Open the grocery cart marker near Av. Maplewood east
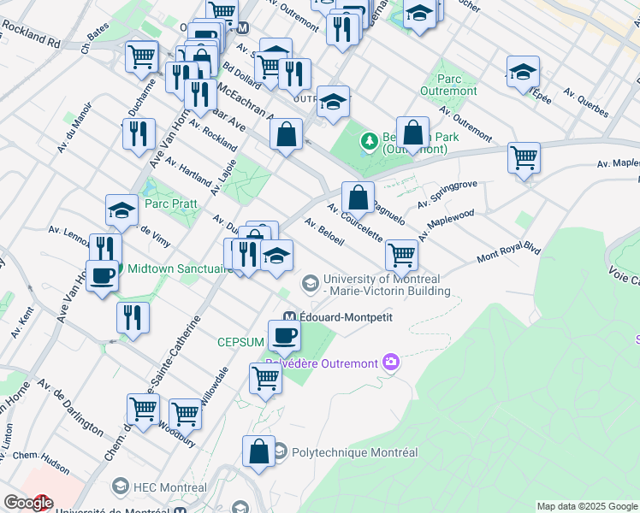 (524, 159)
